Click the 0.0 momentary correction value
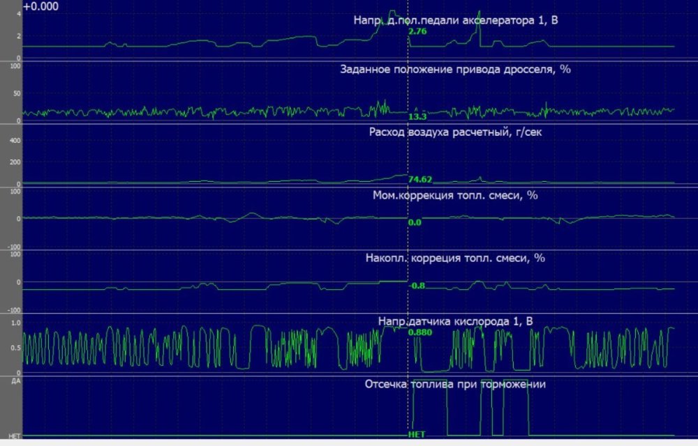The height and width of the screenshot is (446, 698). click(x=415, y=222)
